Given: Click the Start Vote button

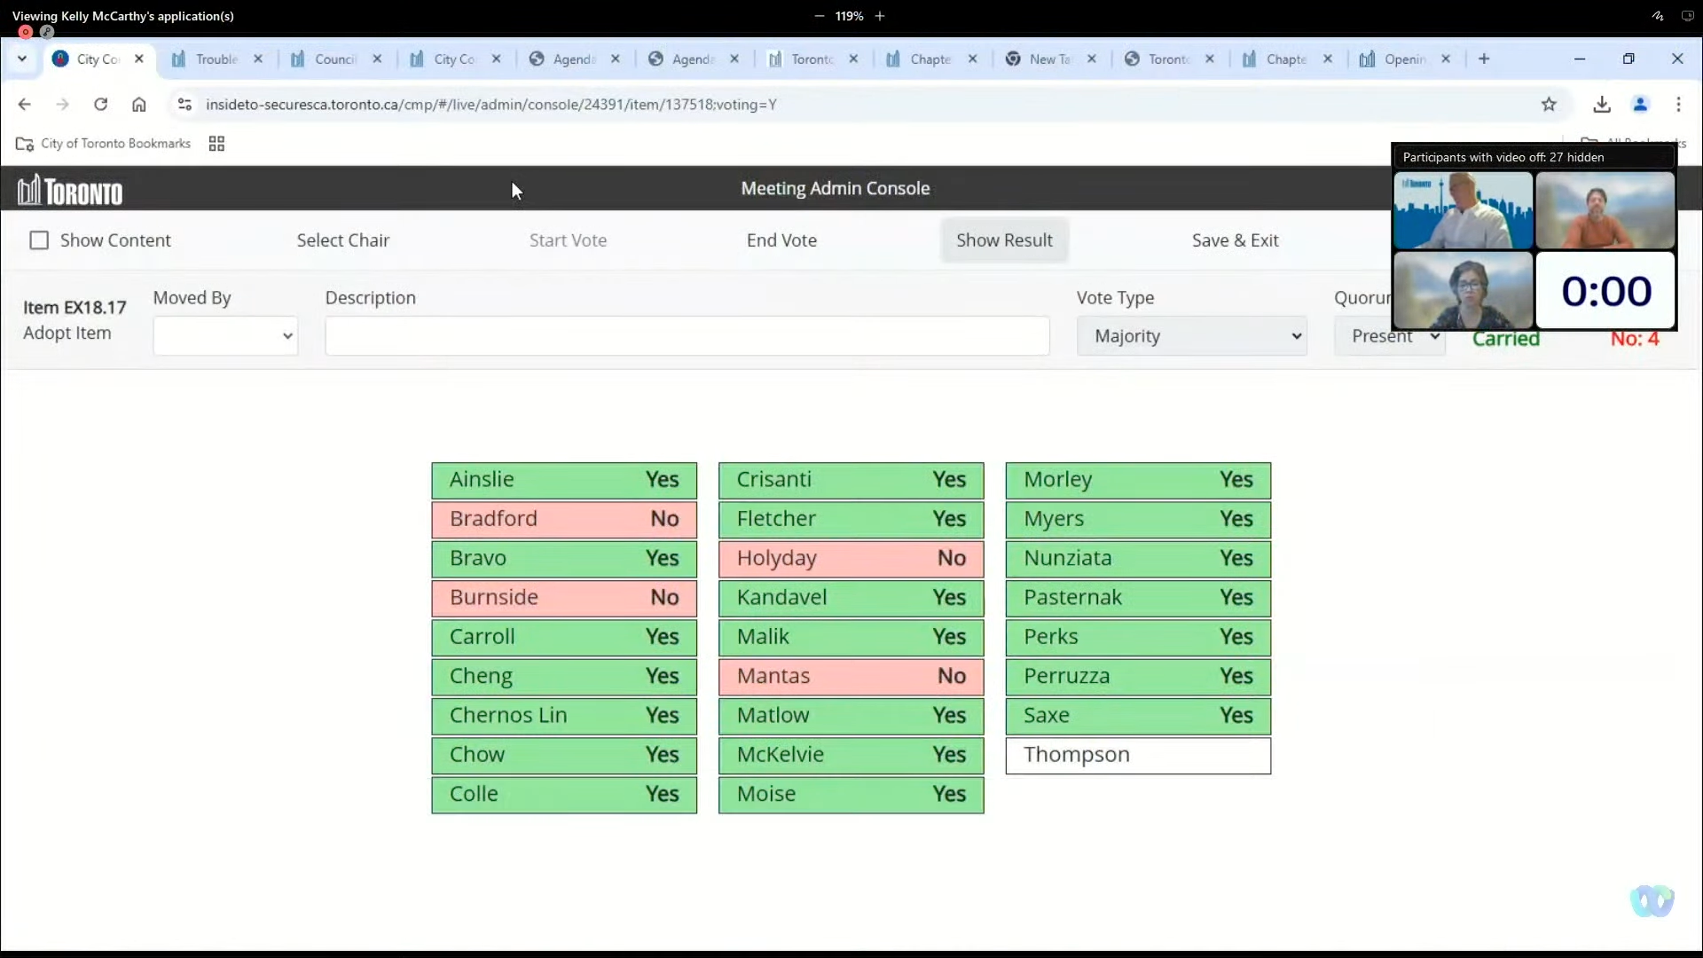Looking at the screenshot, I should 568,240.
